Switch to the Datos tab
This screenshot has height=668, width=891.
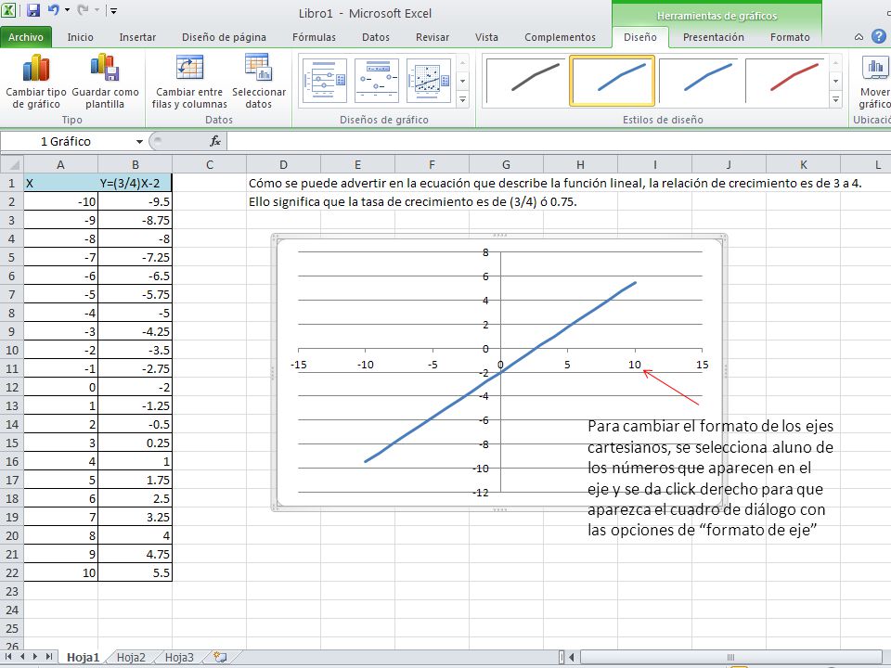(376, 37)
